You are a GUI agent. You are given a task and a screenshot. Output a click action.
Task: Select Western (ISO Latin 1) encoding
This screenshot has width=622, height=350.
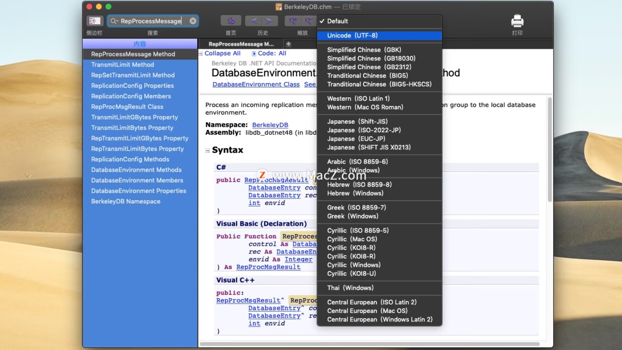click(379, 99)
